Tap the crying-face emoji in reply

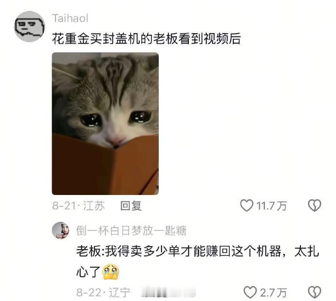[111, 272]
